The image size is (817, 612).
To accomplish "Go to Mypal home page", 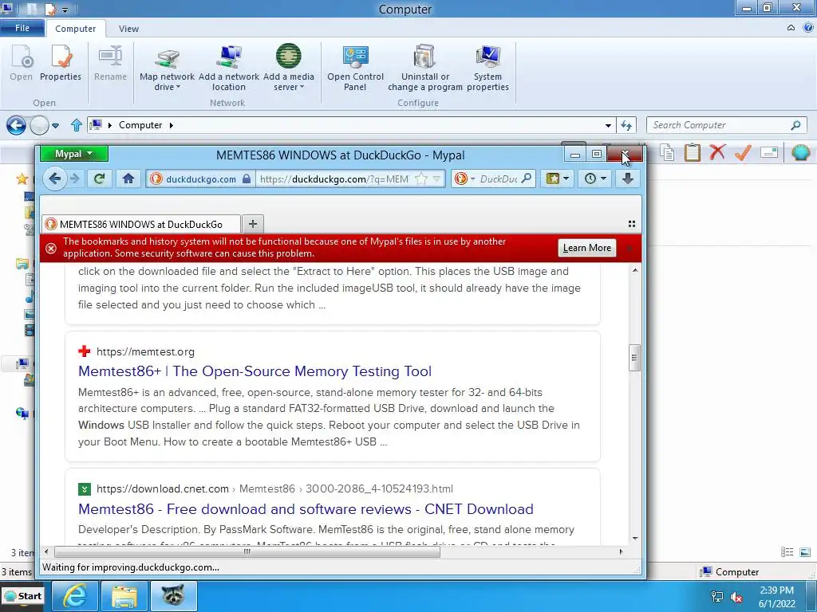I will 128,179.
